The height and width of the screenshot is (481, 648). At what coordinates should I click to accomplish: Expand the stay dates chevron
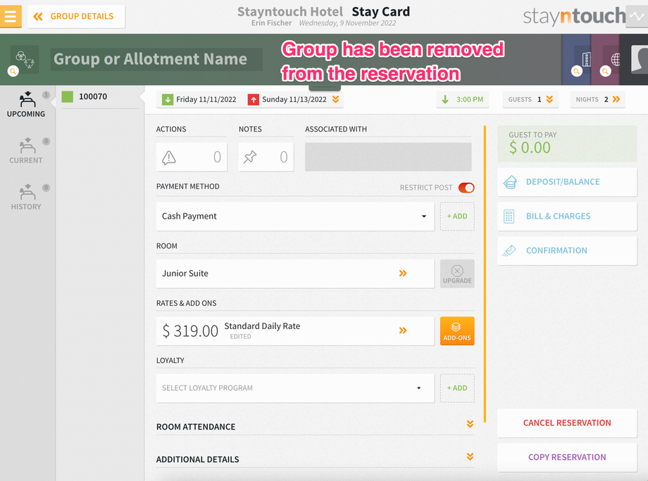point(335,99)
